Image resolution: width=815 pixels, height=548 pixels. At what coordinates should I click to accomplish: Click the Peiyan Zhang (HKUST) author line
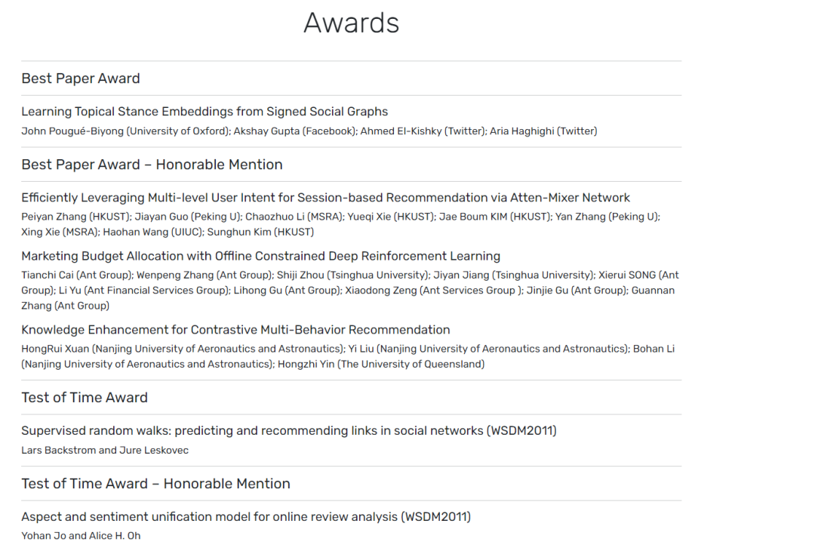340,217
